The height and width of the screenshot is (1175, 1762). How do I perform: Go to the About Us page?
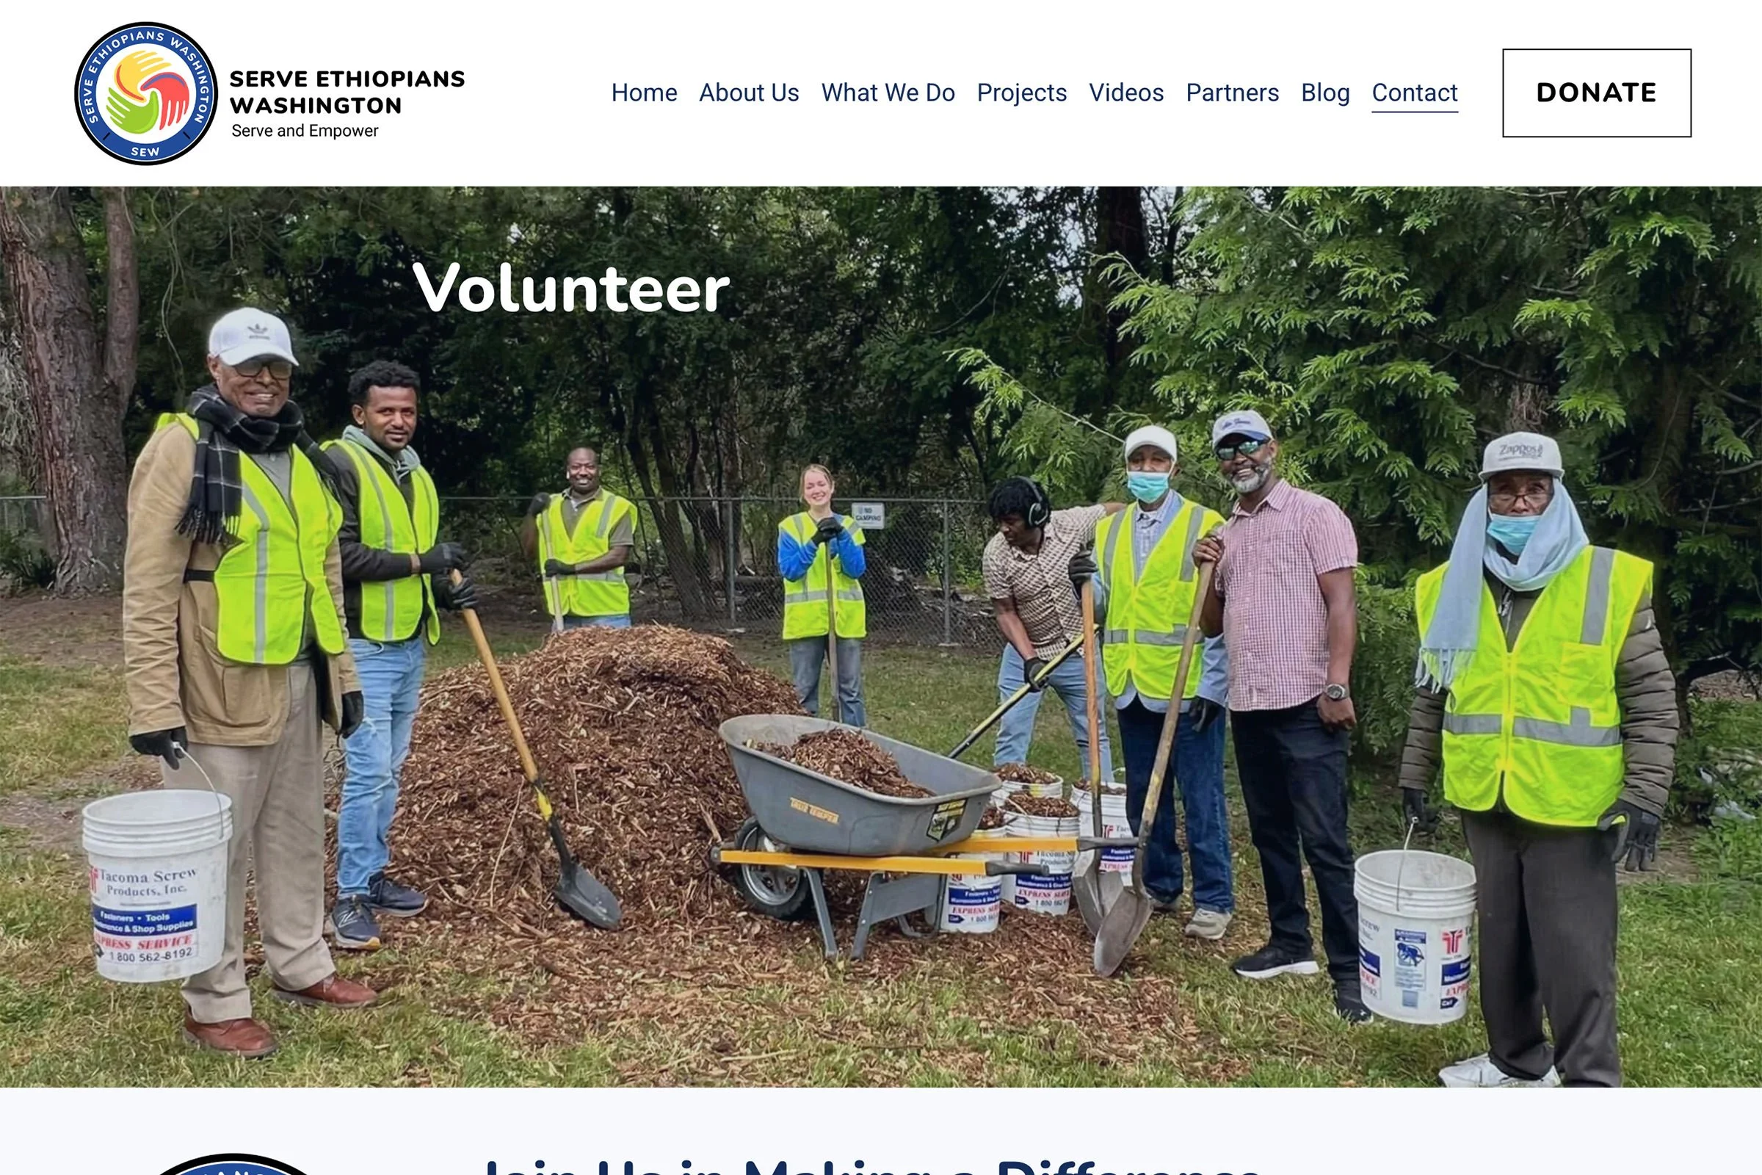coord(748,93)
